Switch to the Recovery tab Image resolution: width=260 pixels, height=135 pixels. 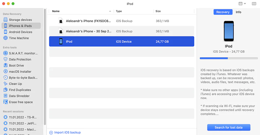click(223, 12)
